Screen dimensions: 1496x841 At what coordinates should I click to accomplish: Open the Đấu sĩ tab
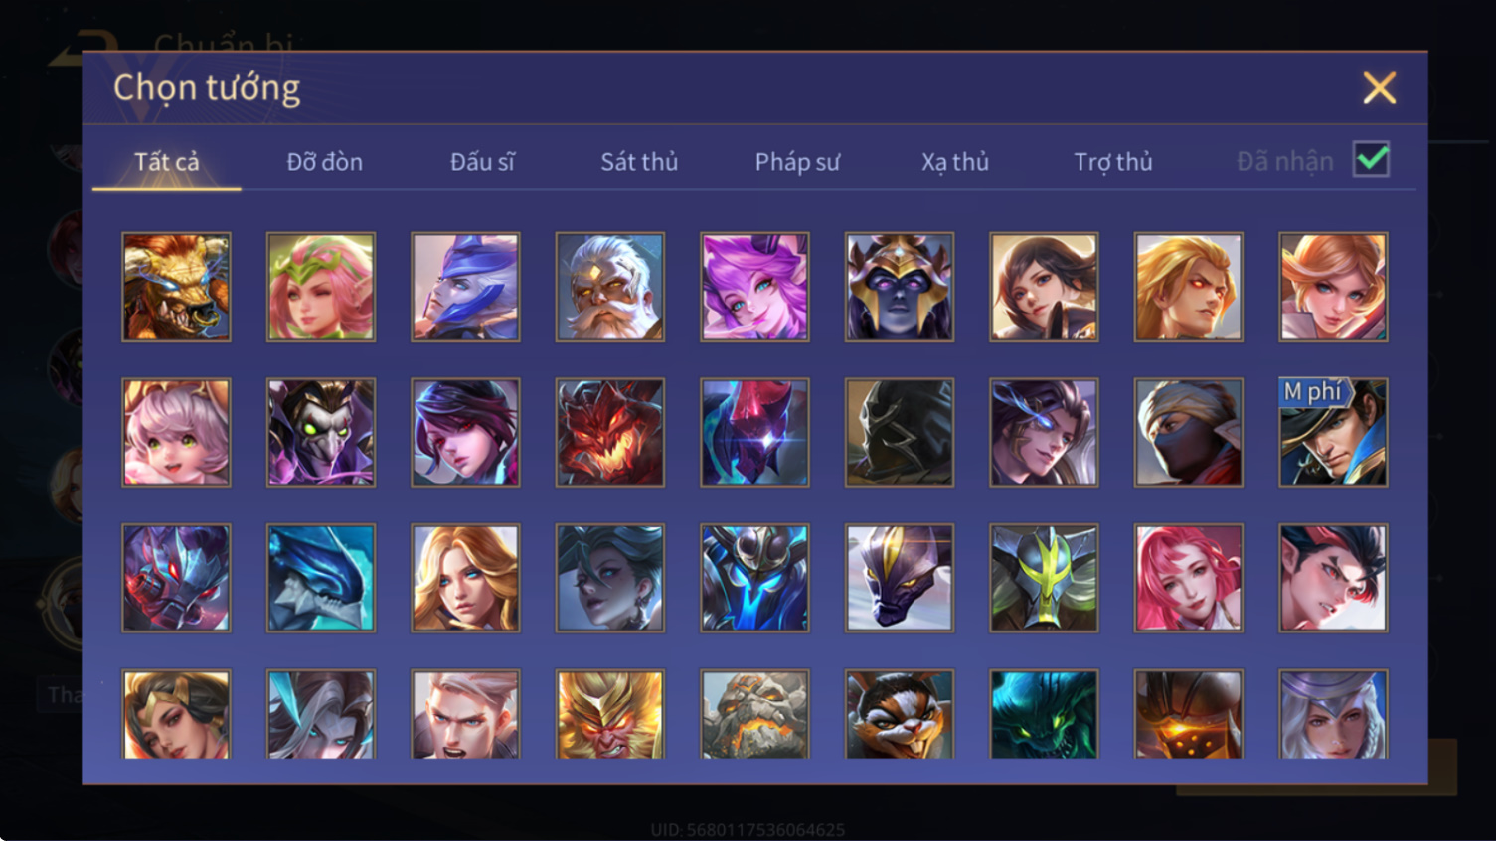coord(482,161)
